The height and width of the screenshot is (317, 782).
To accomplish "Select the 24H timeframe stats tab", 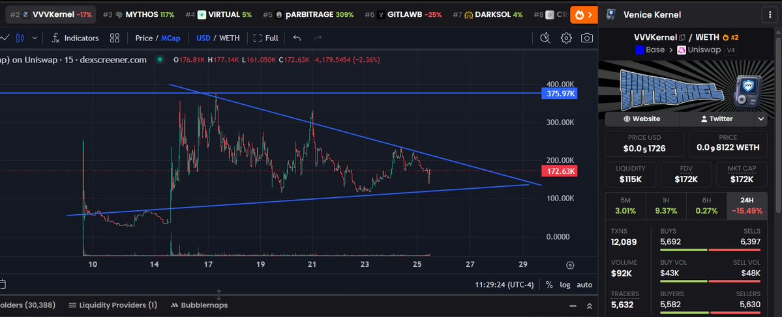I will [747, 206].
